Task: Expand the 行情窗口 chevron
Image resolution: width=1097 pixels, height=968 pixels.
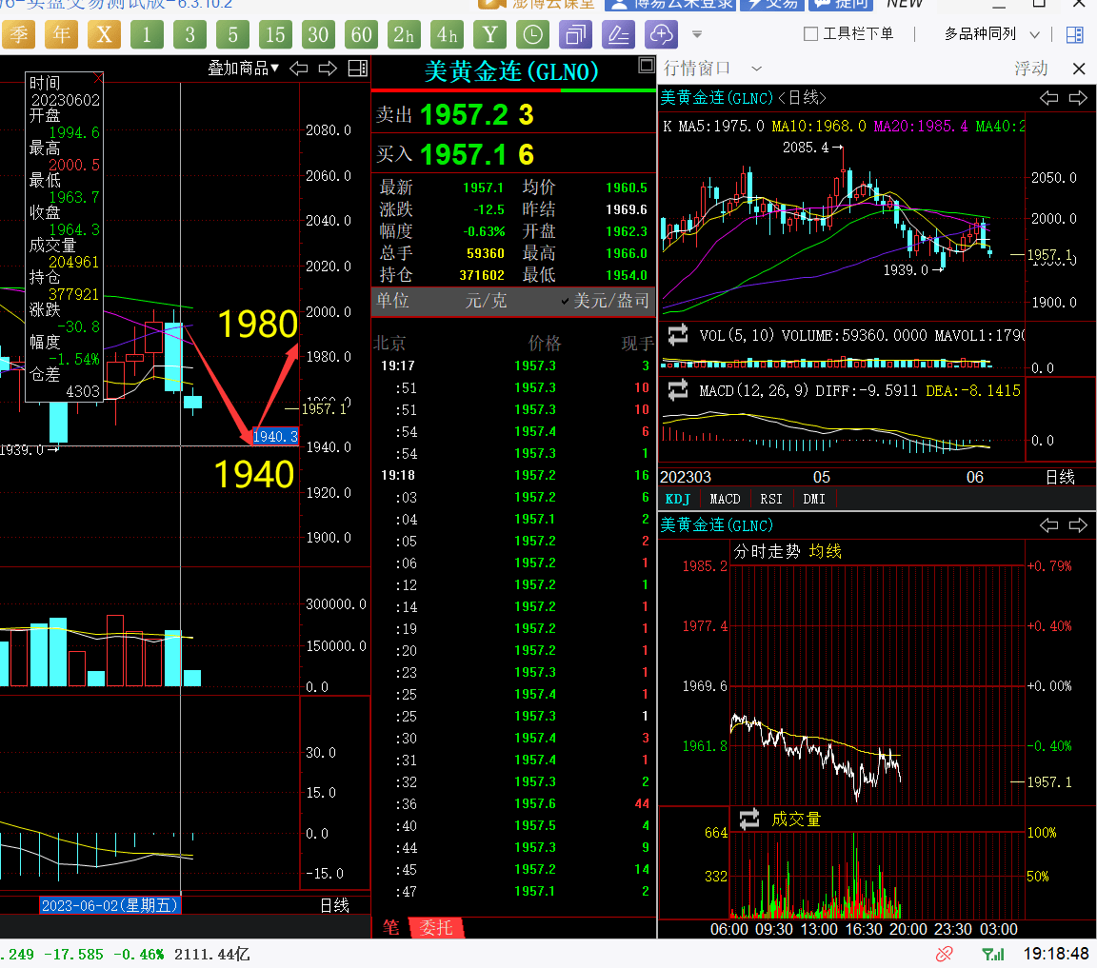Action: point(756,69)
